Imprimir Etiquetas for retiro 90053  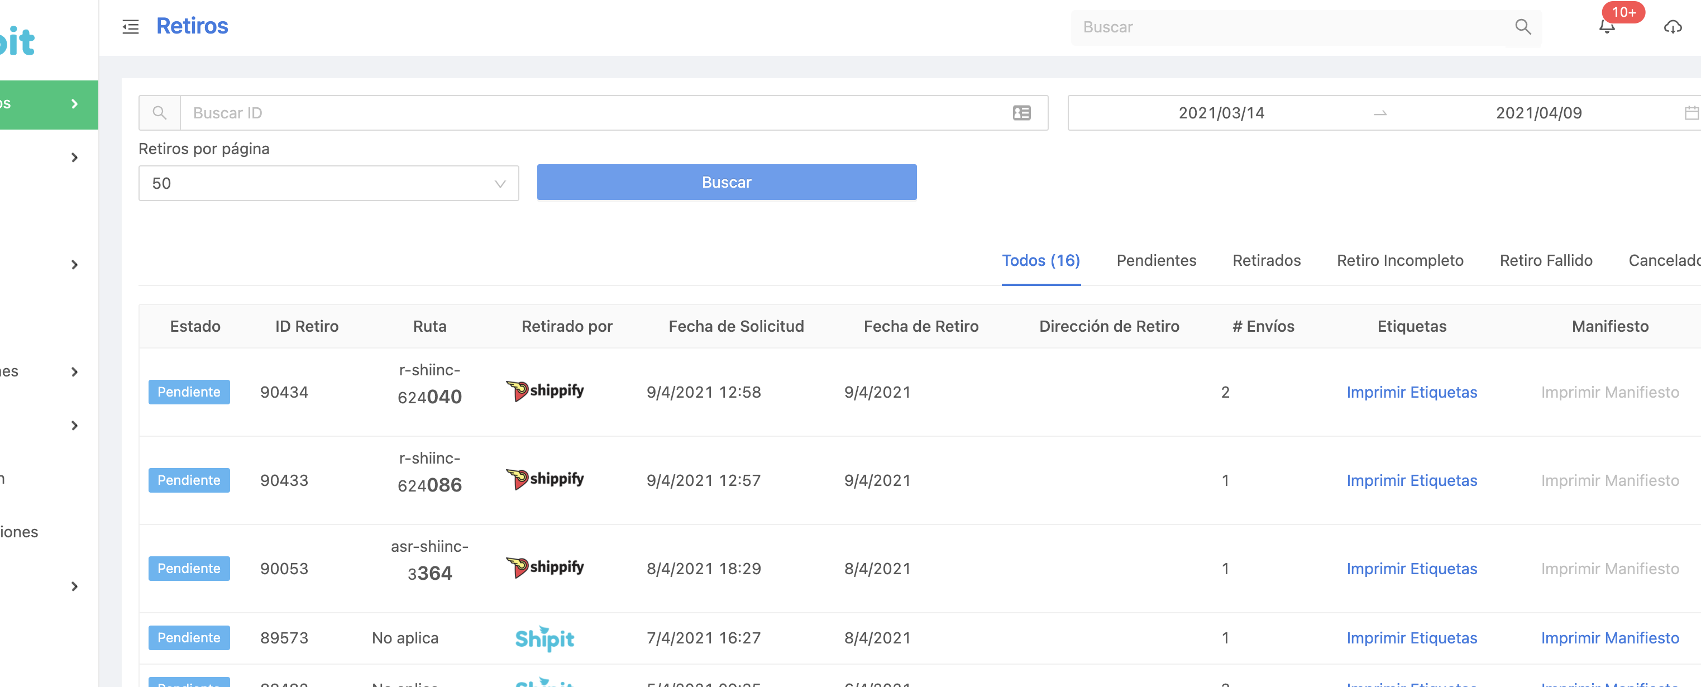pyautogui.click(x=1412, y=569)
